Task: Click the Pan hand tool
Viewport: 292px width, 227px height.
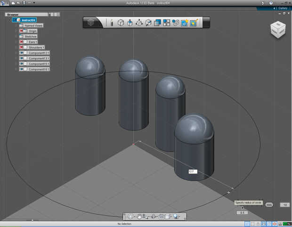Action: pyautogui.click(x=139, y=216)
